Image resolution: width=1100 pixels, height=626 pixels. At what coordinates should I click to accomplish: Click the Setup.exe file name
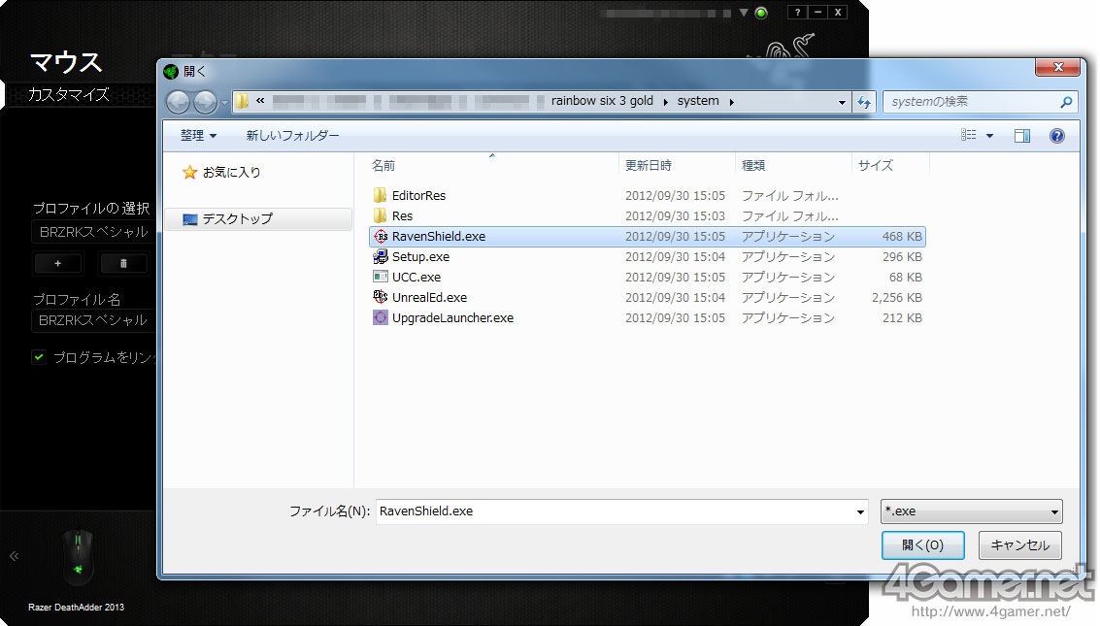pos(421,256)
